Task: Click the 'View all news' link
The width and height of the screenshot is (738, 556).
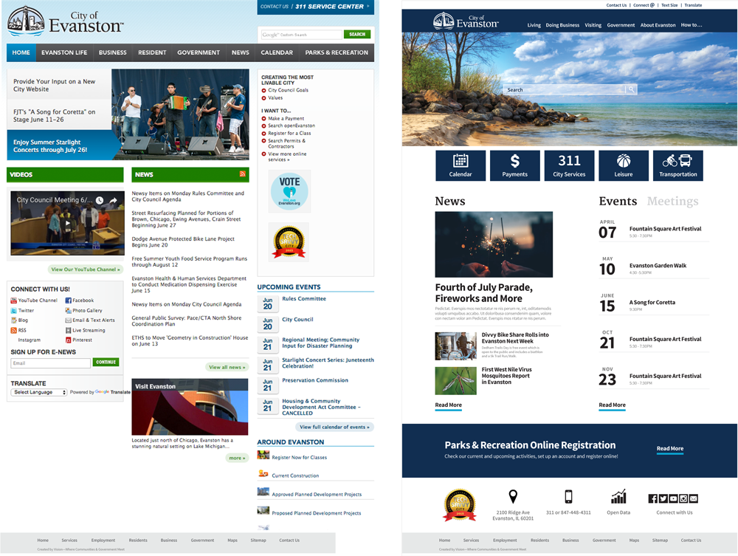Action: [227, 367]
